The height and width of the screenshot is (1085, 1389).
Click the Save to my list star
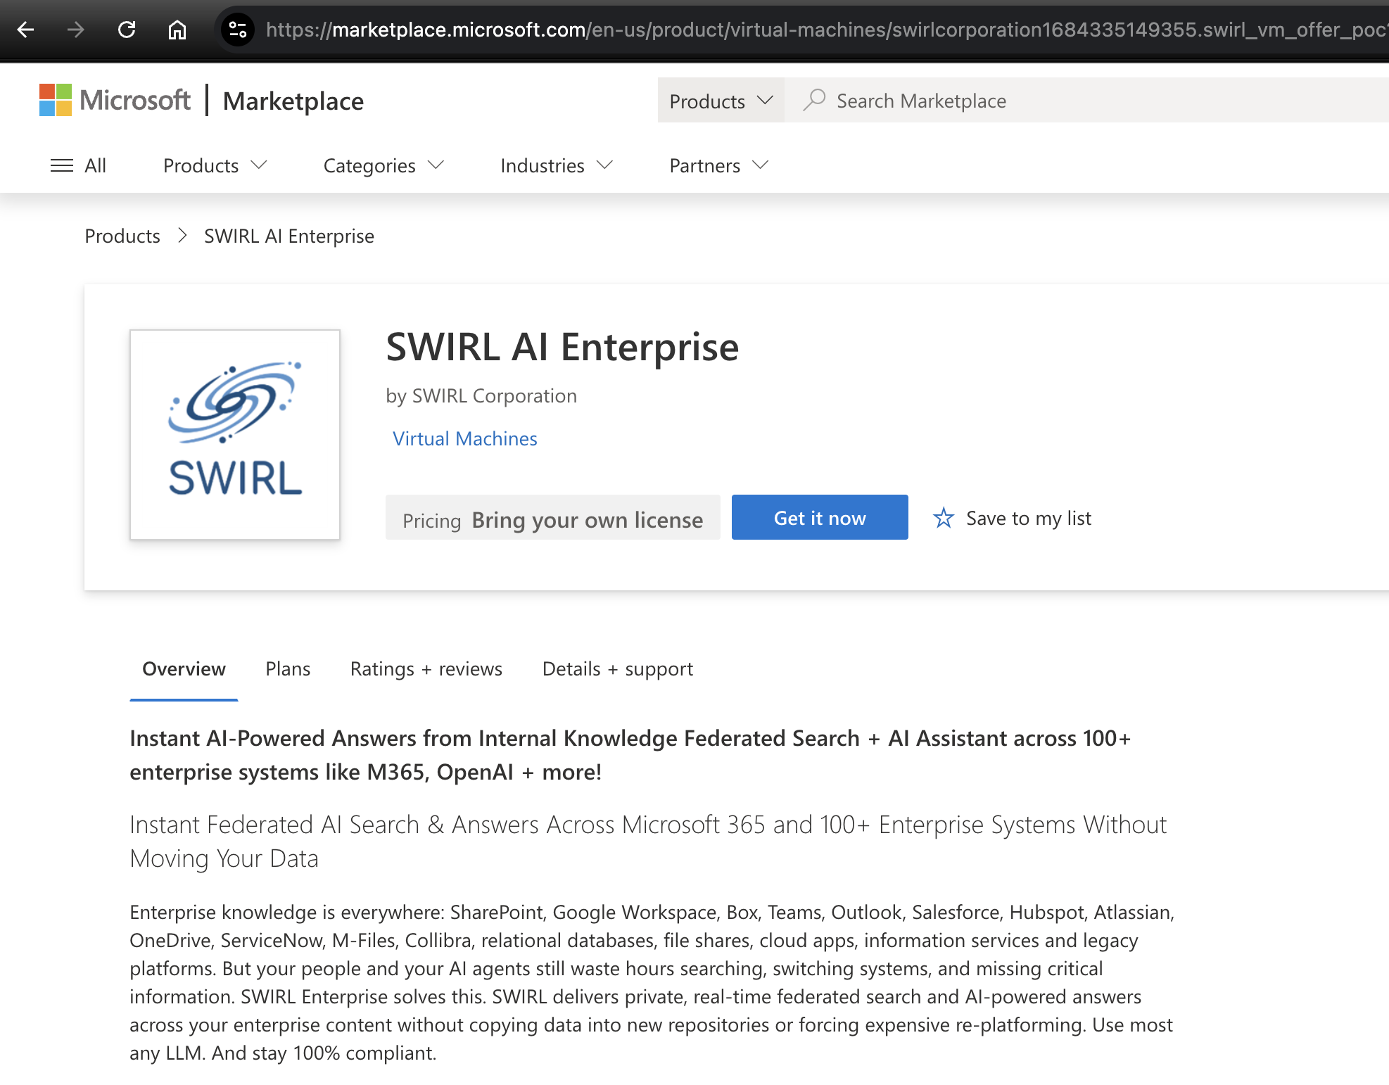coord(944,518)
